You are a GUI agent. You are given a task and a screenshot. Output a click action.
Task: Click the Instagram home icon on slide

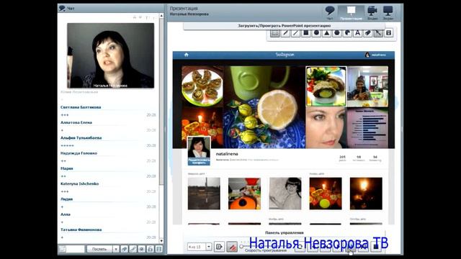tap(186, 55)
